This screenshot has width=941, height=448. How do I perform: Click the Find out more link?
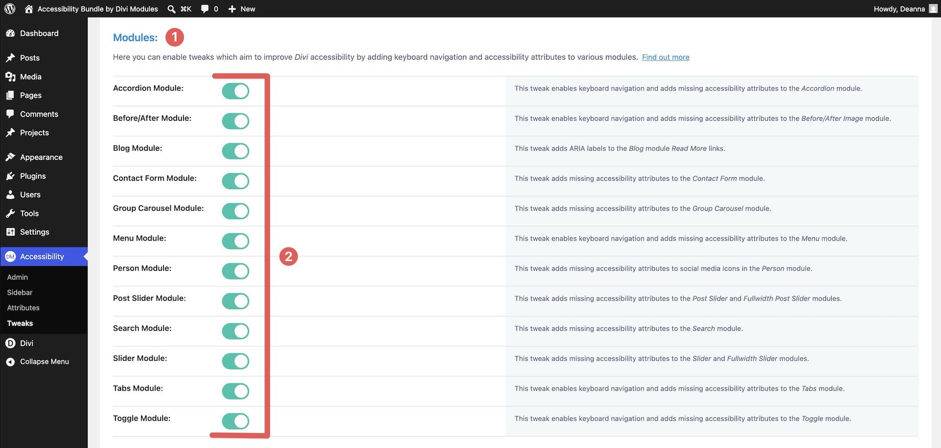(665, 57)
